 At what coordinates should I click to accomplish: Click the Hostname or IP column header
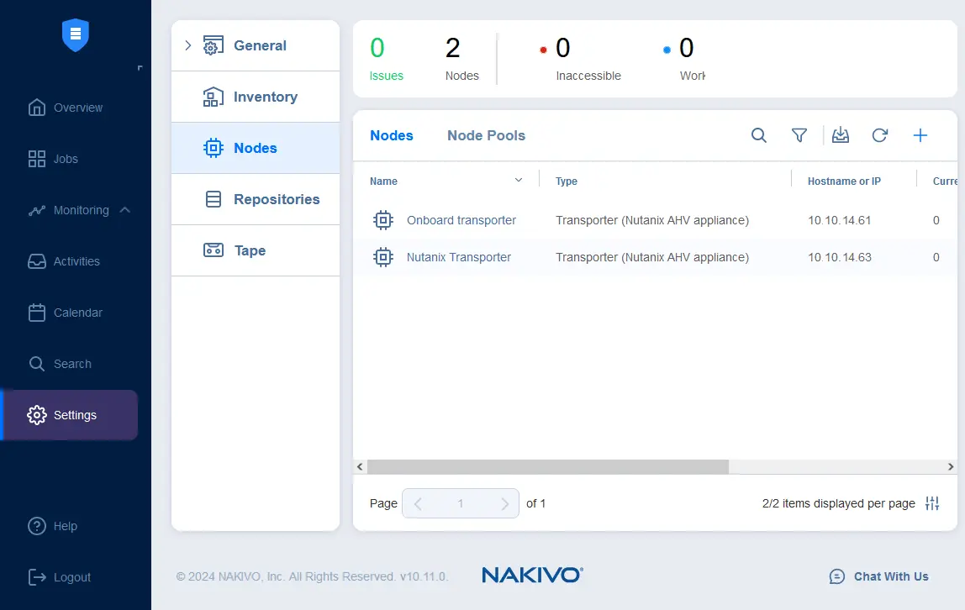(x=844, y=181)
